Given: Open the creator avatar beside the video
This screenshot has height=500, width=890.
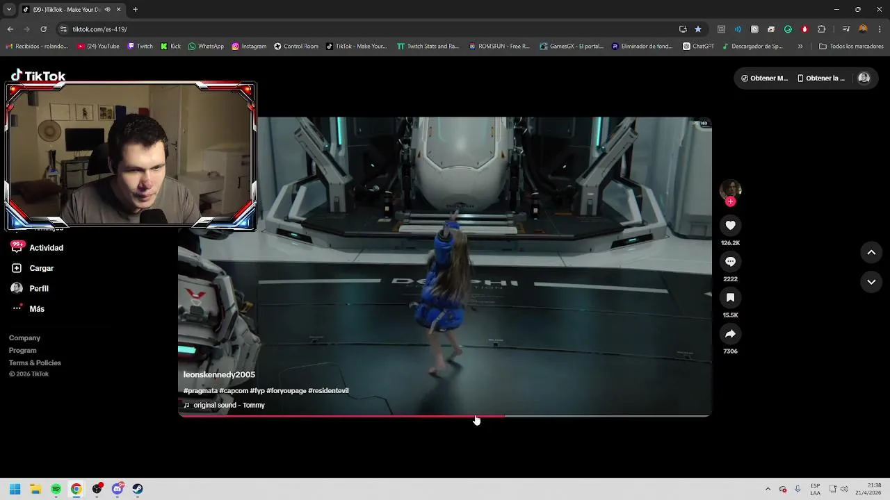Looking at the screenshot, I should pos(730,189).
